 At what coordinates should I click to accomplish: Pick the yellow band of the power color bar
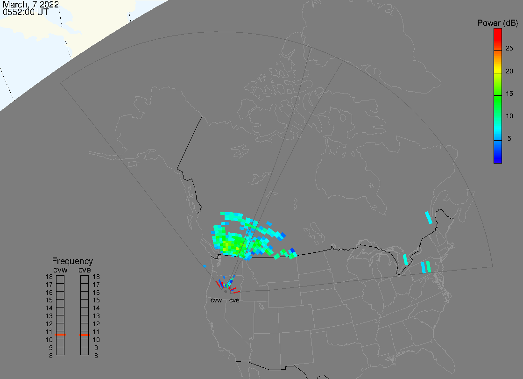tap(498, 71)
